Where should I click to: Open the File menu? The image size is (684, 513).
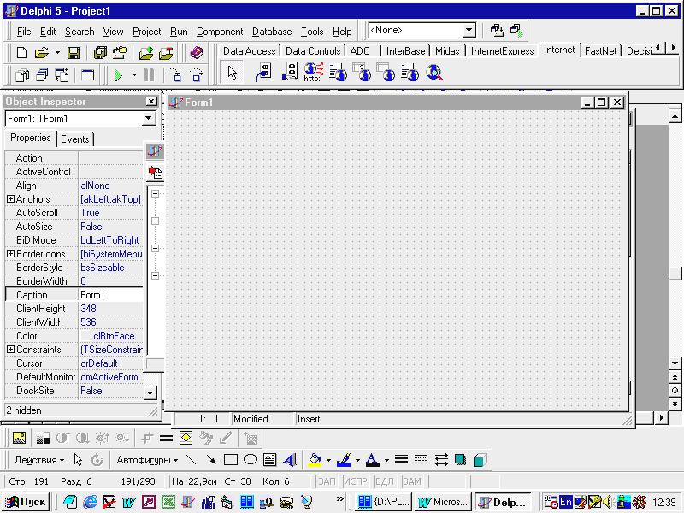(x=24, y=32)
